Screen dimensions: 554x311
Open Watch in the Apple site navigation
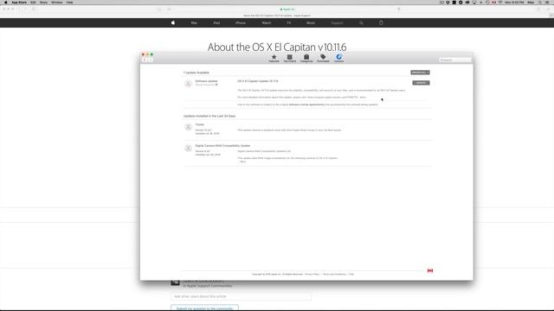tap(267, 23)
